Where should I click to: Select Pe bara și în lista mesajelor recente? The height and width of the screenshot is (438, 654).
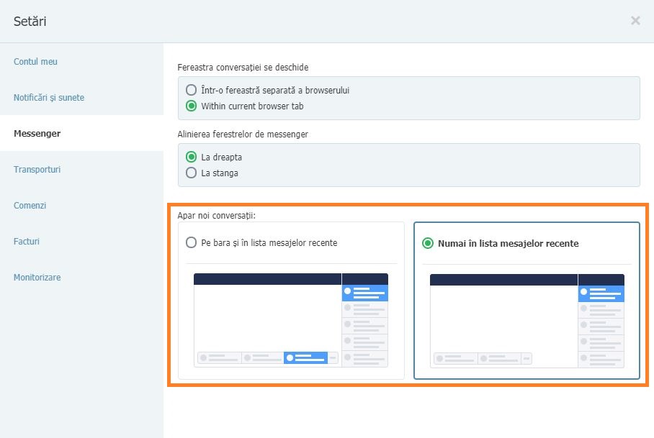191,242
